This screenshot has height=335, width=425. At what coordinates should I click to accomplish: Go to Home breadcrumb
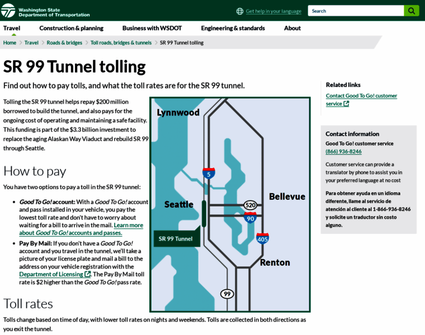click(x=10, y=43)
